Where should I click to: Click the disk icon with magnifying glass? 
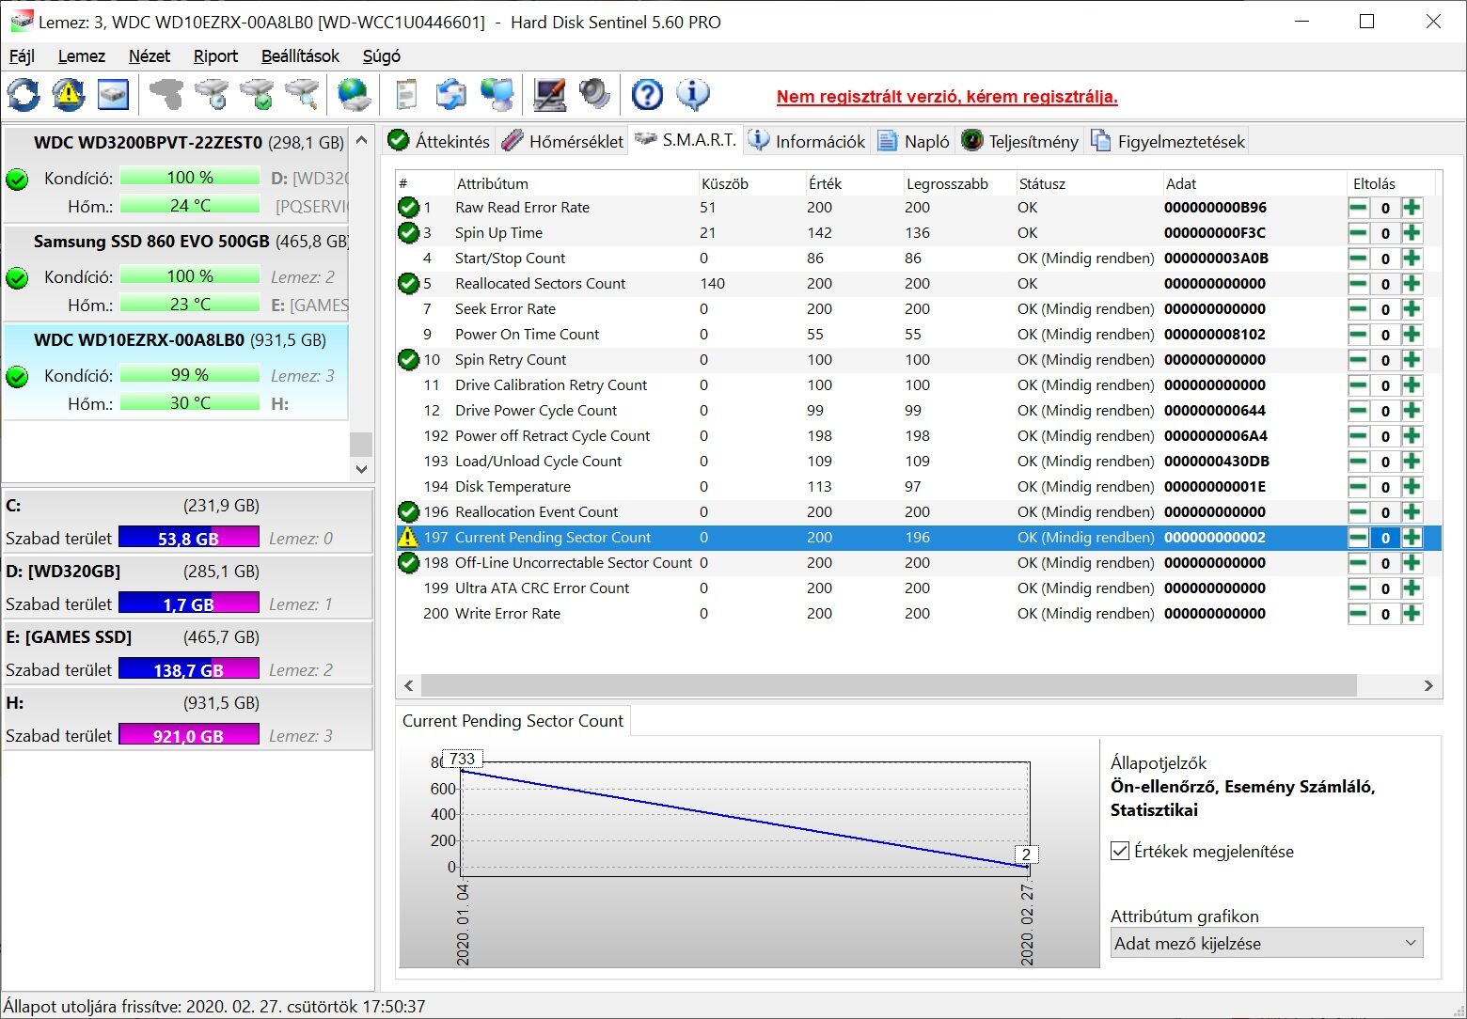click(302, 94)
